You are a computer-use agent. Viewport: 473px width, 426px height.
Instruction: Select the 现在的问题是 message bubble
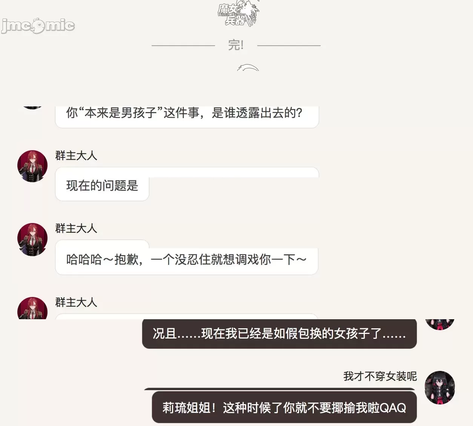(102, 185)
